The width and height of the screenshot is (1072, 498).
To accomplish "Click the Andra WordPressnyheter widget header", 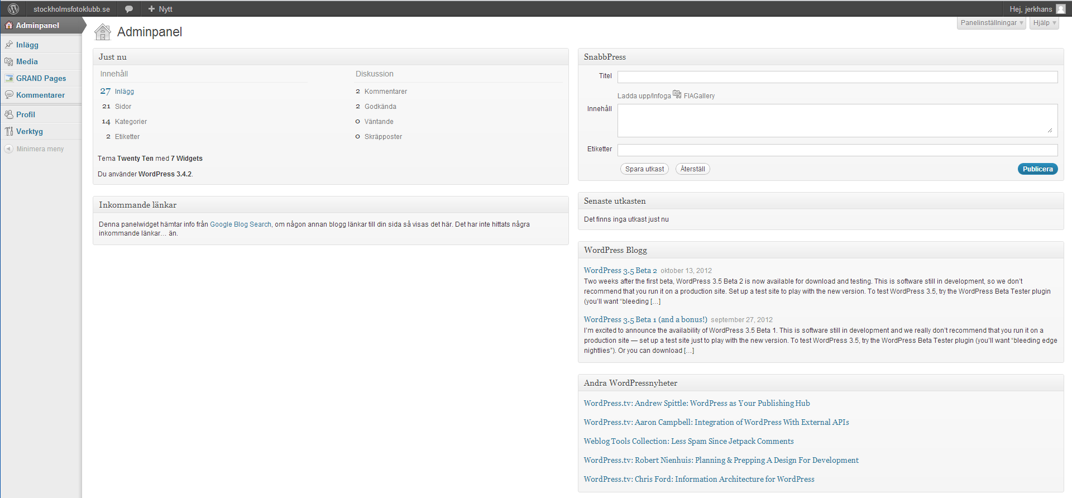I will pos(821,383).
